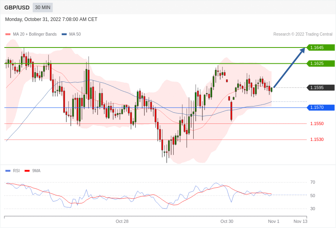Click the Nov 1 date axis label
This screenshot has height=228, width=336.
coord(274,221)
